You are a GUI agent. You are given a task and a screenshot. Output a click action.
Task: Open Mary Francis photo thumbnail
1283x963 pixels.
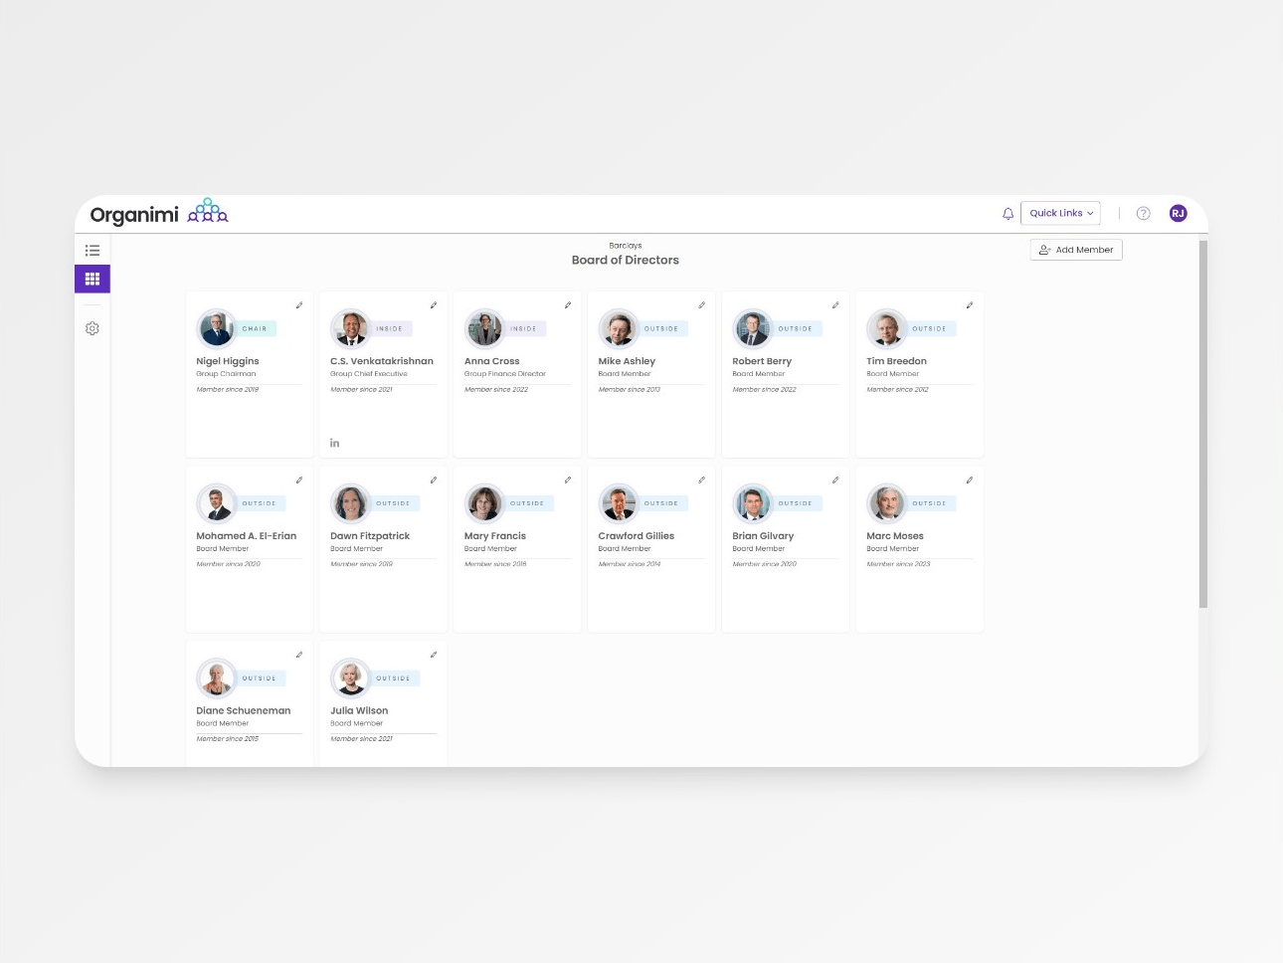click(484, 503)
